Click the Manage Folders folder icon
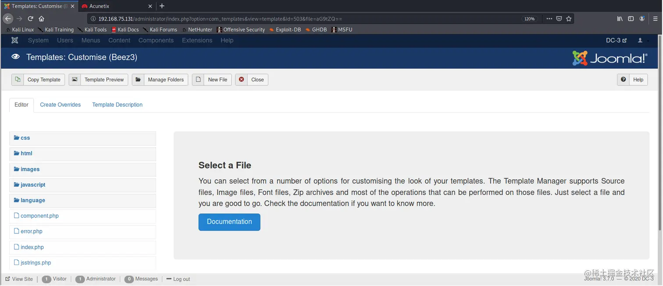This screenshot has height=286, width=663. (138, 80)
